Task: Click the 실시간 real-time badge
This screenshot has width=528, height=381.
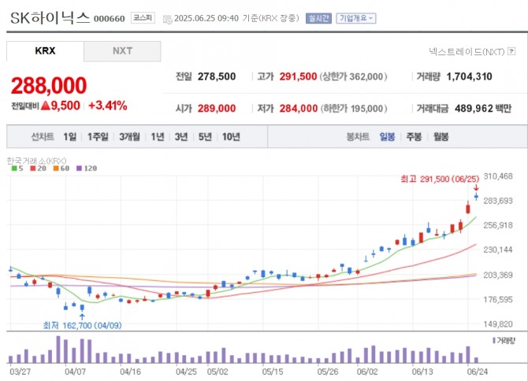Action: pos(318,17)
